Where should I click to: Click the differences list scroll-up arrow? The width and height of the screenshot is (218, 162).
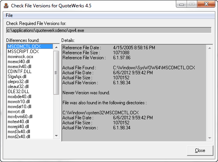pos(56,47)
